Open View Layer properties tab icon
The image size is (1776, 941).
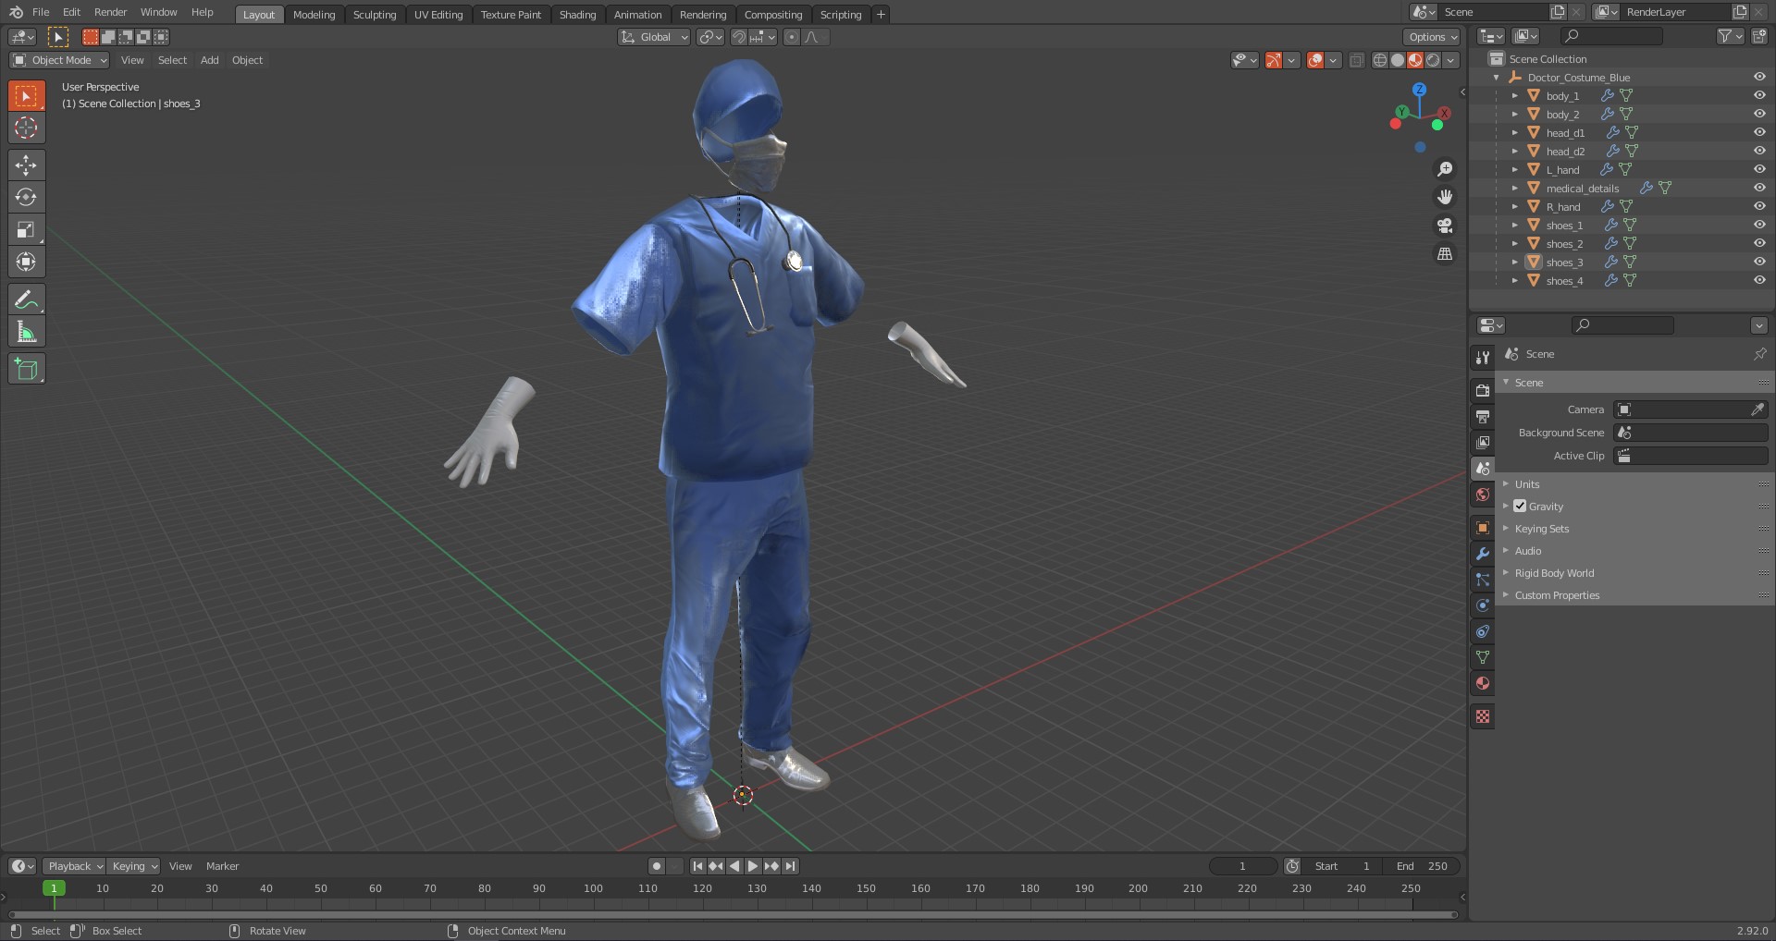pos(1483,443)
